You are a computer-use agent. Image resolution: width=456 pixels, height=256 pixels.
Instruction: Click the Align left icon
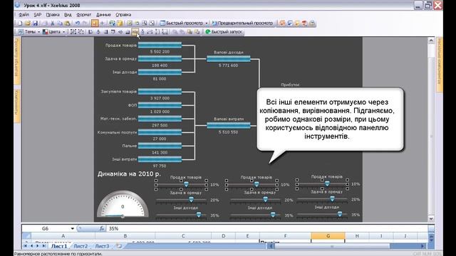pos(90,32)
